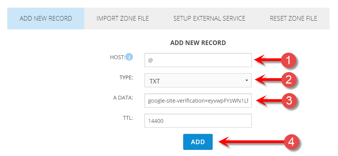
Task: Open the IMPORT ZONE FILE tab
Action: pyautogui.click(x=123, y=18)
